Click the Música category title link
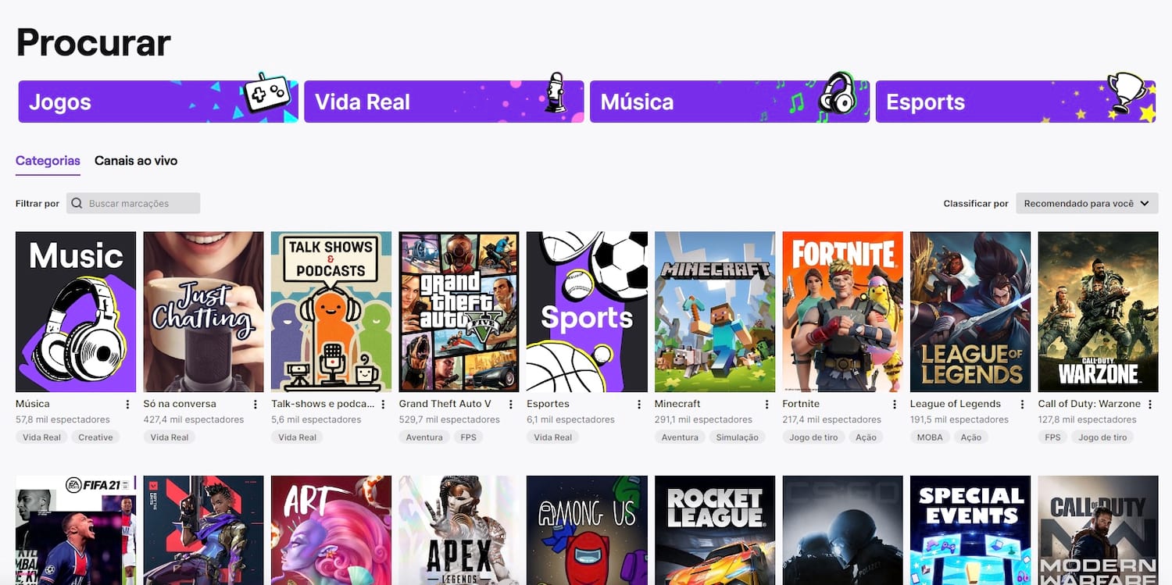Screen dimensions: 1172x585 click(x=33, y=404)
